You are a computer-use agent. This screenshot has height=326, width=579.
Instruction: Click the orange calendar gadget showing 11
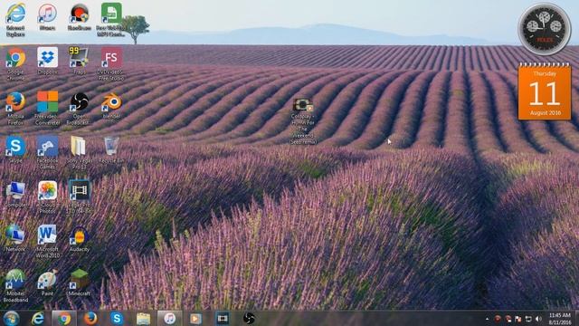tap(545, 91)
